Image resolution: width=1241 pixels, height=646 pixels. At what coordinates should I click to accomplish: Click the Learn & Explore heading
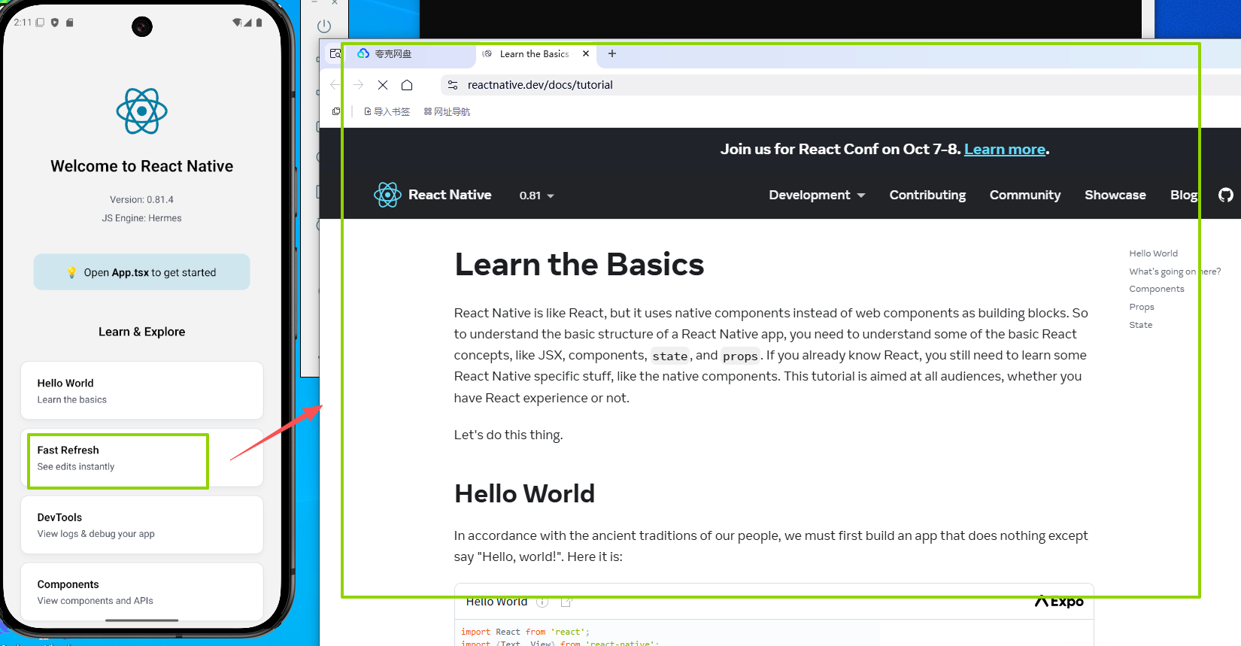[141, 332]
